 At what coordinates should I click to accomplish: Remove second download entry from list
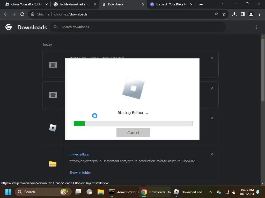(x=212, y=88)
